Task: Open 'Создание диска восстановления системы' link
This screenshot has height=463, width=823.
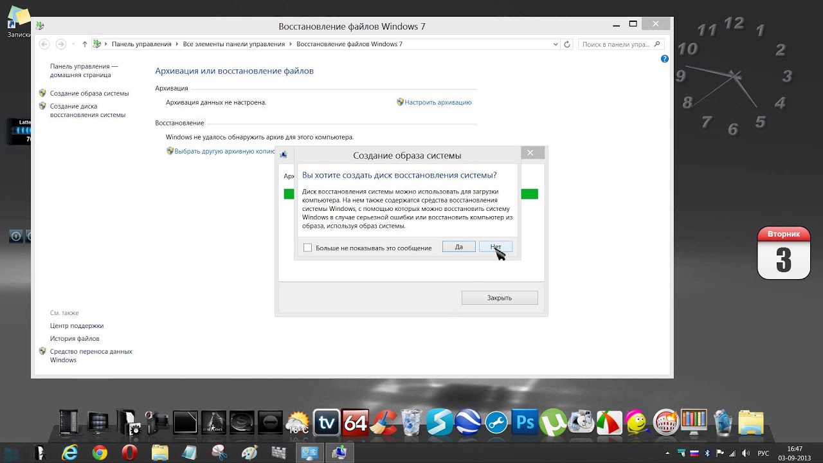Action: click(87, 111)
